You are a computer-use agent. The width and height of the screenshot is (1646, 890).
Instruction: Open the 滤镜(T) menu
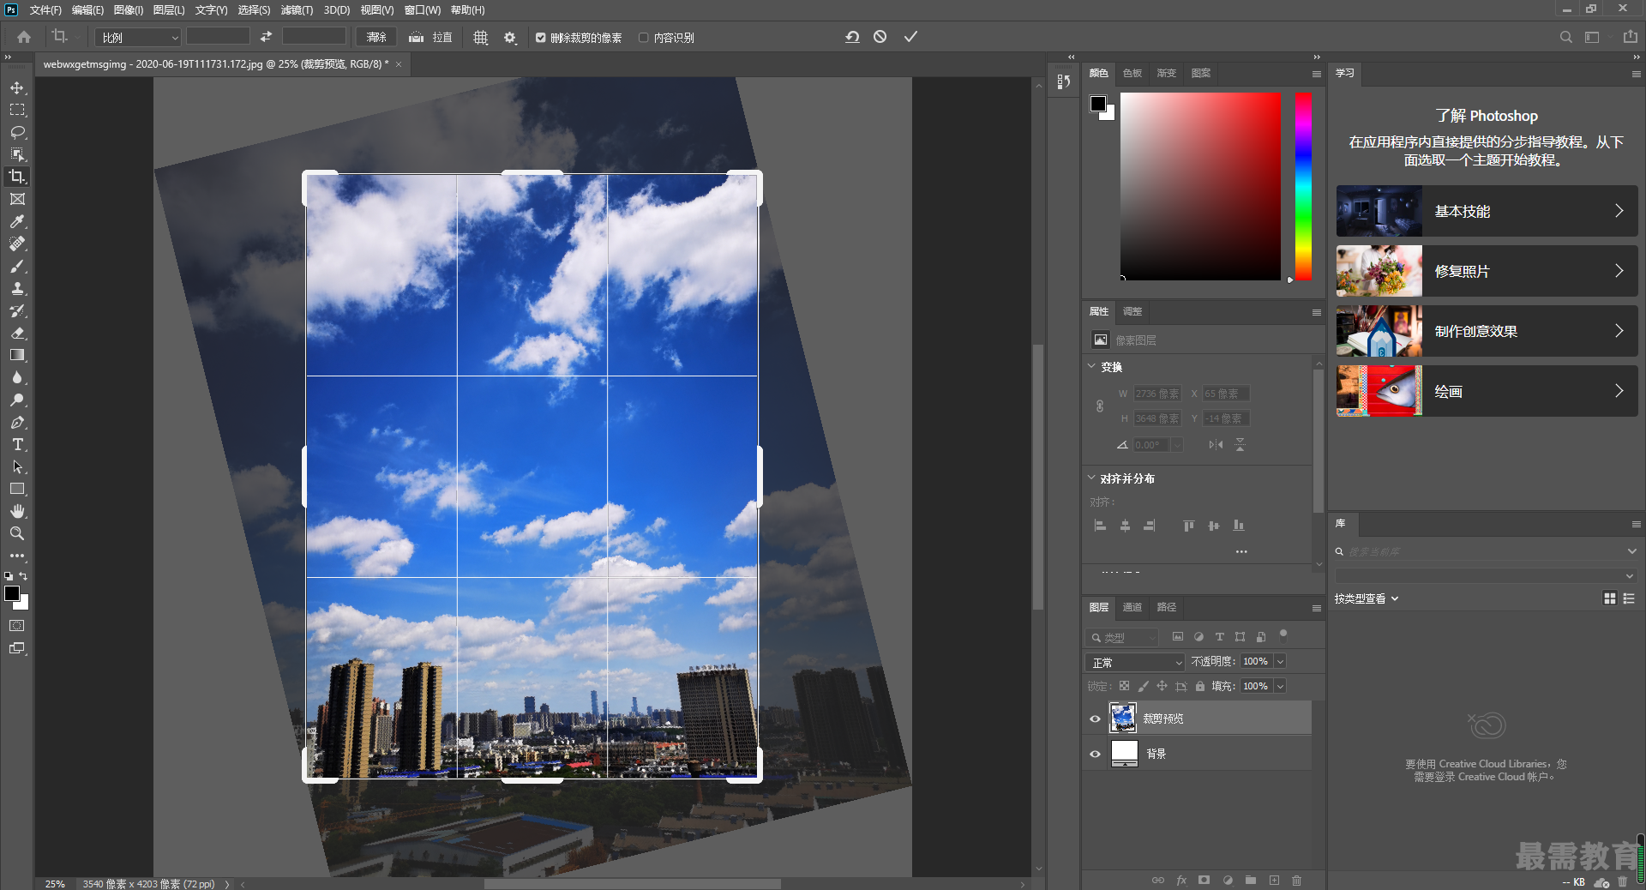tap(297, 9)
